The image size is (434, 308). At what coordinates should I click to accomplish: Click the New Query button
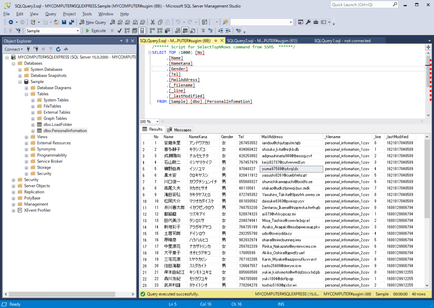pyautogui.click(x=93, y=22)
